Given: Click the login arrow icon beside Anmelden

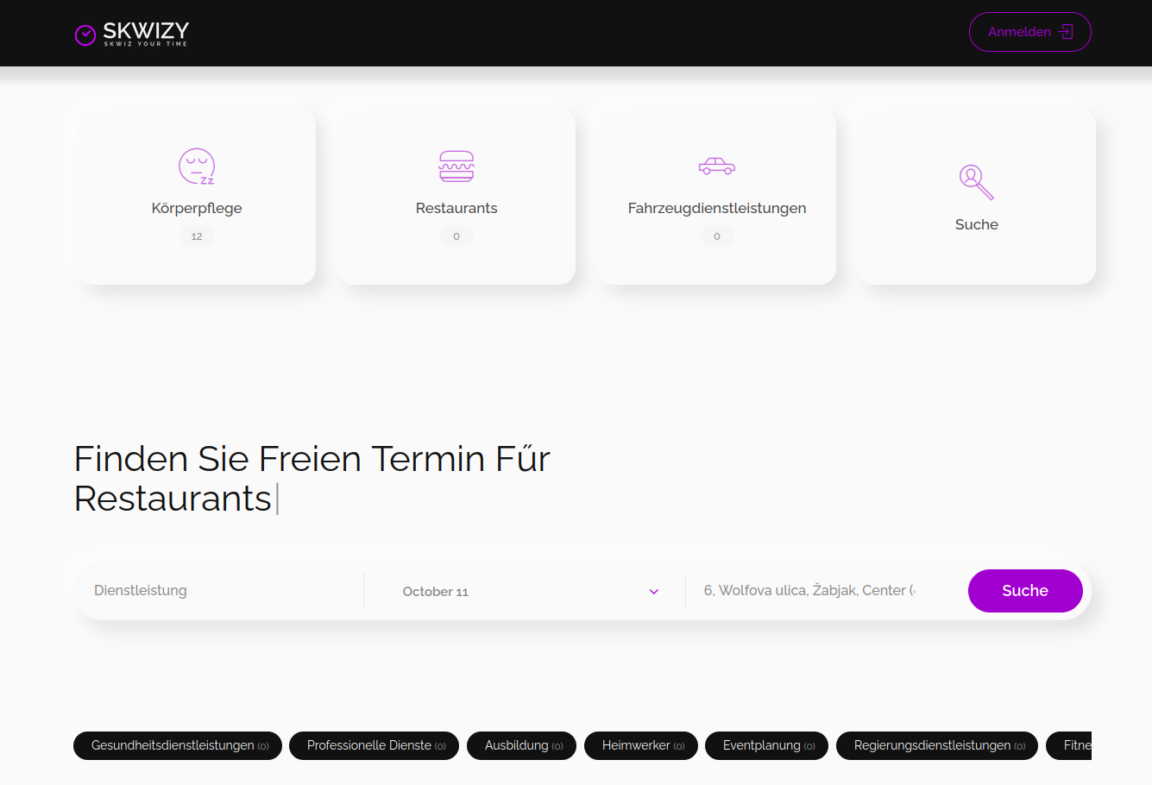Looking at the screenshot, I should tap(1067, 32).
